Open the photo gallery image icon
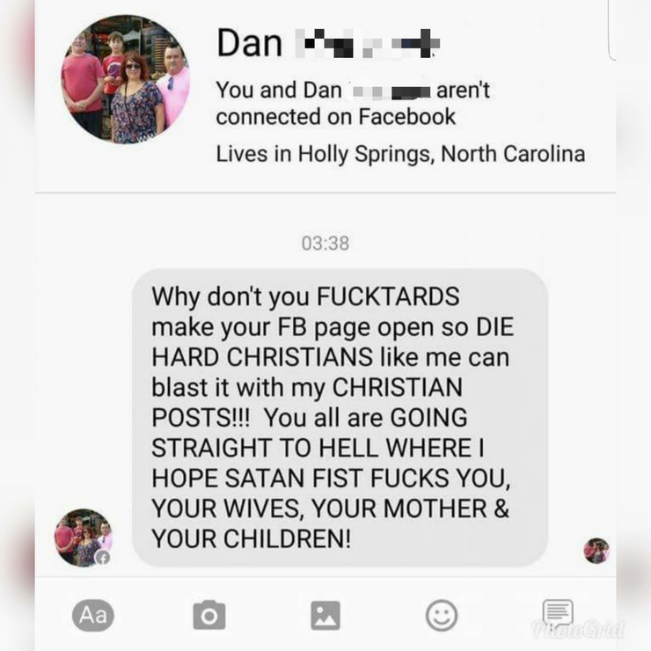The height and width of the screenshot is (651, 651). click(x=325, y=615)
